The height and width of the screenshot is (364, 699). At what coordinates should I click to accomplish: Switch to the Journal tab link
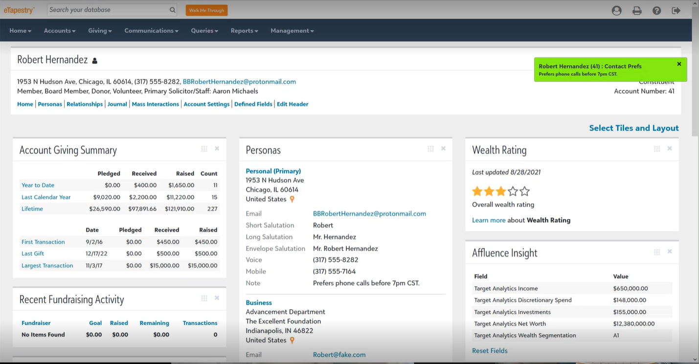point(117,104)
